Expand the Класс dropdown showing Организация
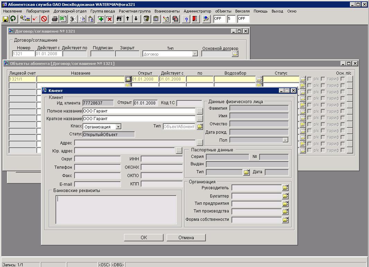The height and width of the screenshot is (267, 369). [118, 127]
